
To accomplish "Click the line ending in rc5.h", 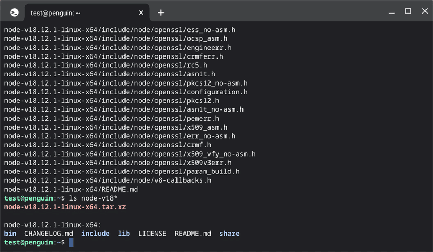I will coord(106,65).
